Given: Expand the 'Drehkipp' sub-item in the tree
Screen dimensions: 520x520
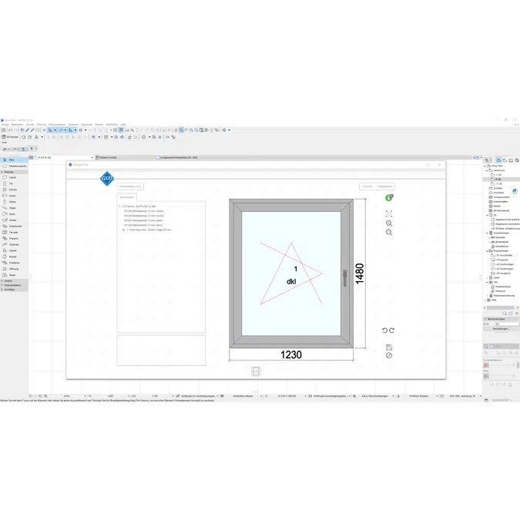Looking at the screenshot, I should click(124, 230).
